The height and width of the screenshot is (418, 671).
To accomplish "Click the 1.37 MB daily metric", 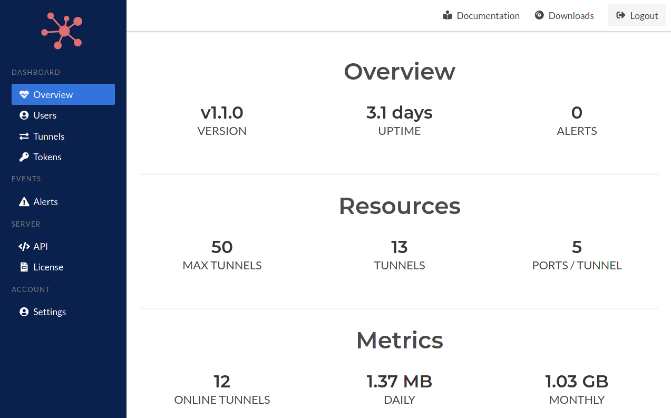I will pyautogui.click(x=400, y=381).
